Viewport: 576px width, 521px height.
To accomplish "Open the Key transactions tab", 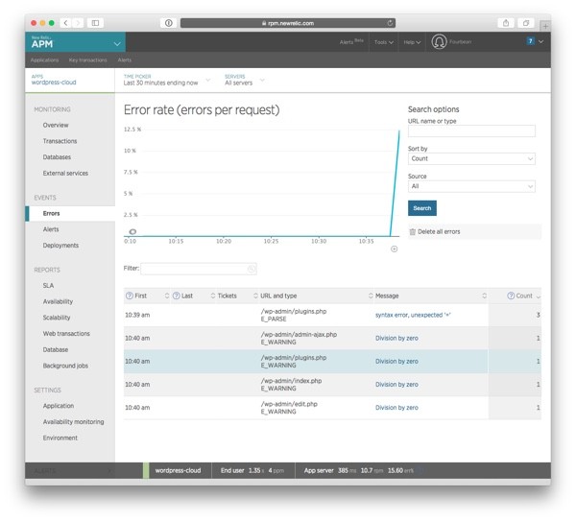I will click(87, 59).
